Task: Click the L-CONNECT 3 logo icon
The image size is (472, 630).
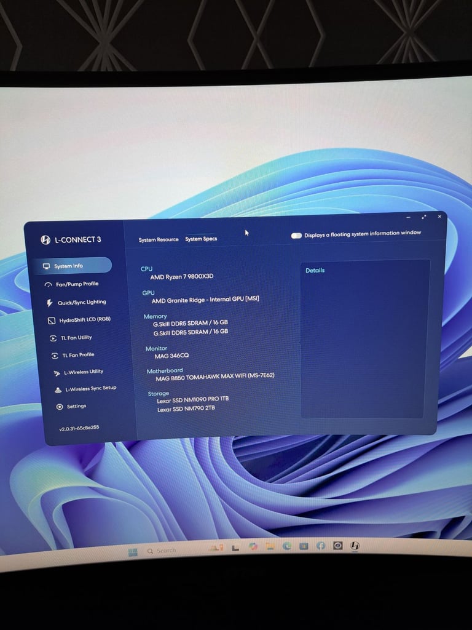Action: pos(45,240)
